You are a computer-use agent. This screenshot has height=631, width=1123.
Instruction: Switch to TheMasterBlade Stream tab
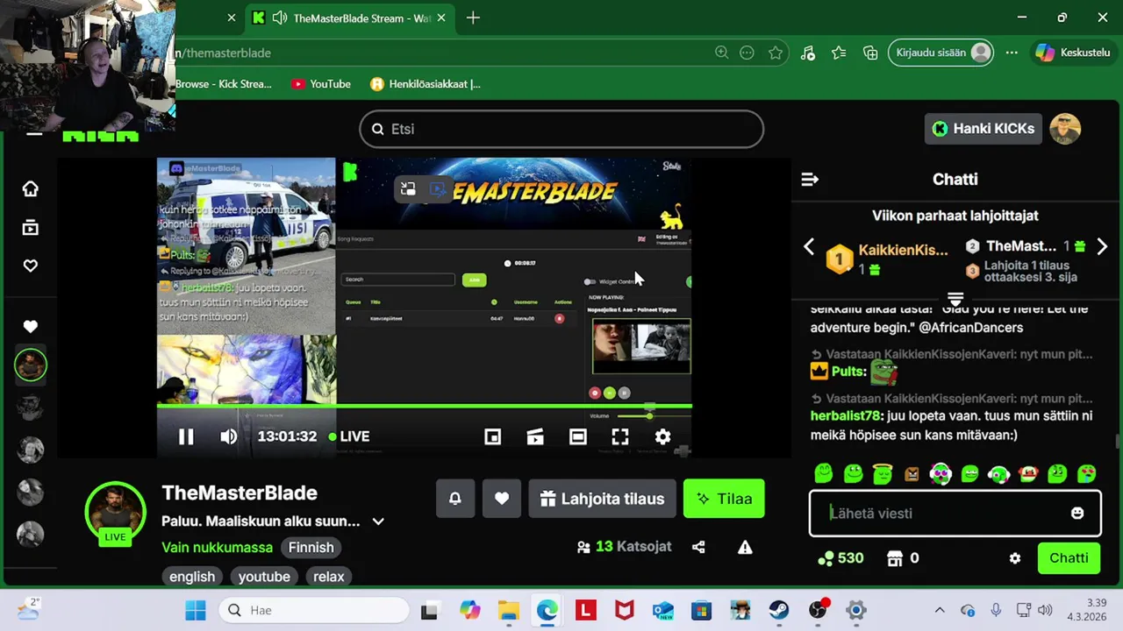pos(351,18)
